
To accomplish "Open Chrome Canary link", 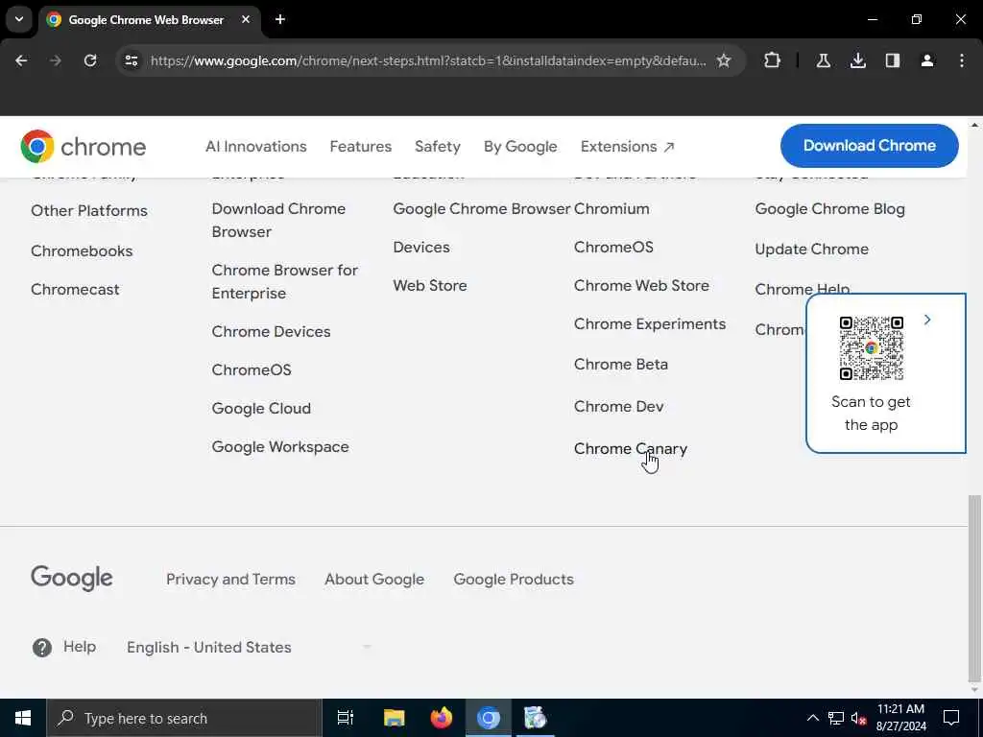I will pos(630,449).
